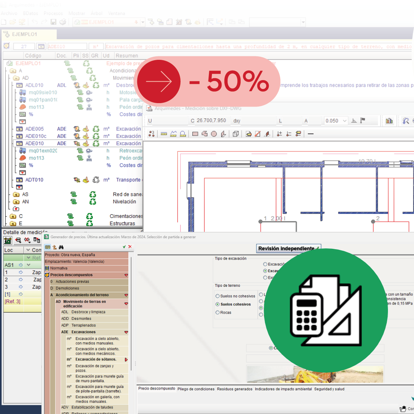Image resolution: width=414 pixels, height=414 pixels.
Task: Collapse the ADE Excavaciones group
Action: (126, 332)
